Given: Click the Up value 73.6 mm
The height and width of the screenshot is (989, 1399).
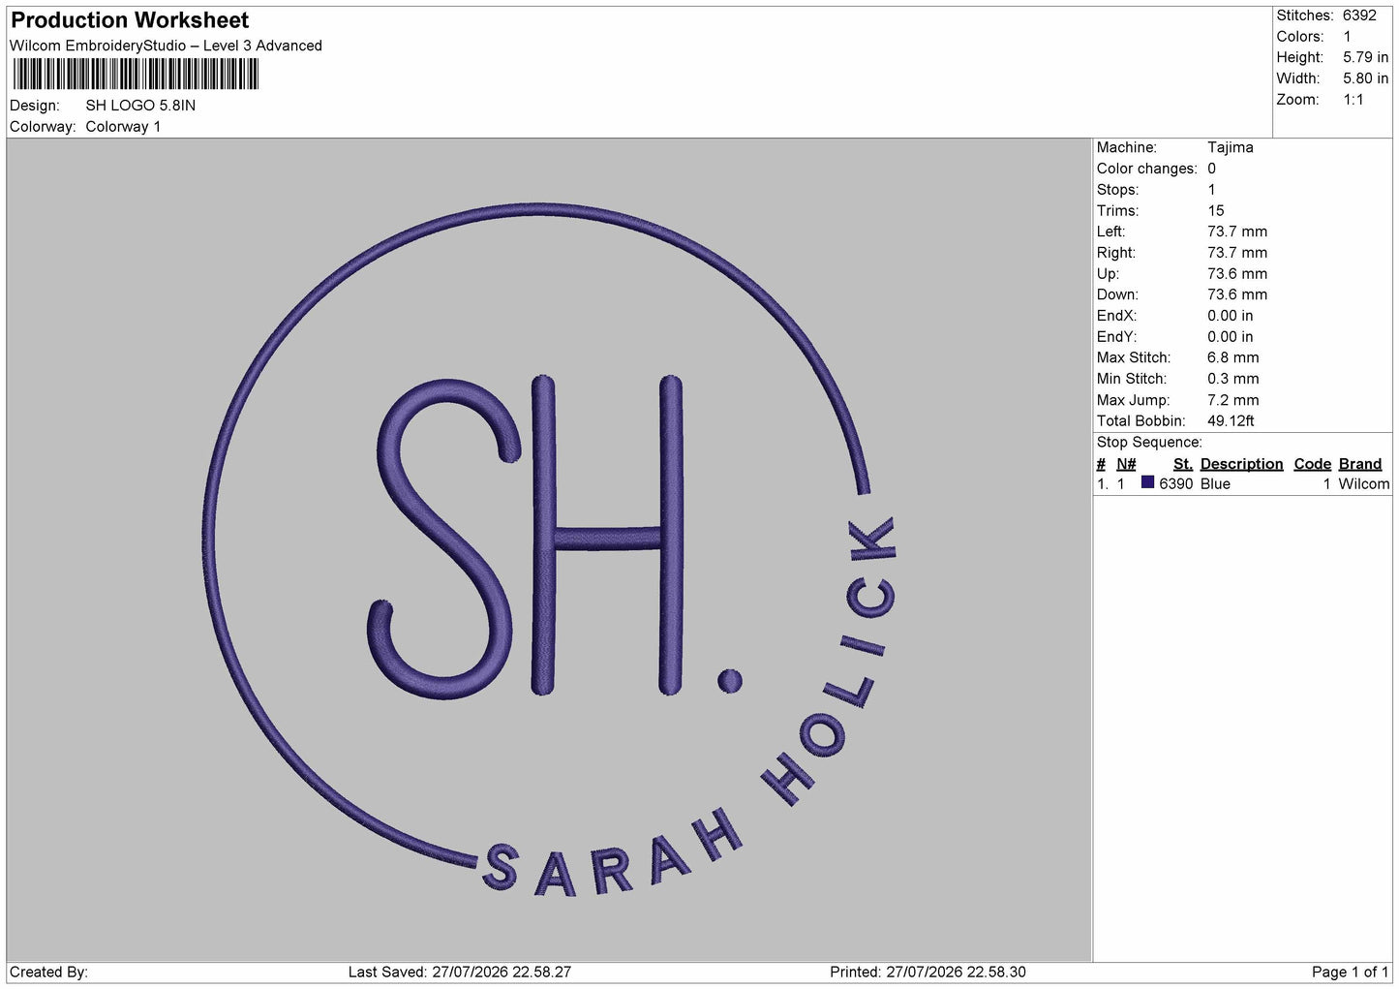Looking at the screenshot, I should pyautogui.click(x=1237, y=274).
